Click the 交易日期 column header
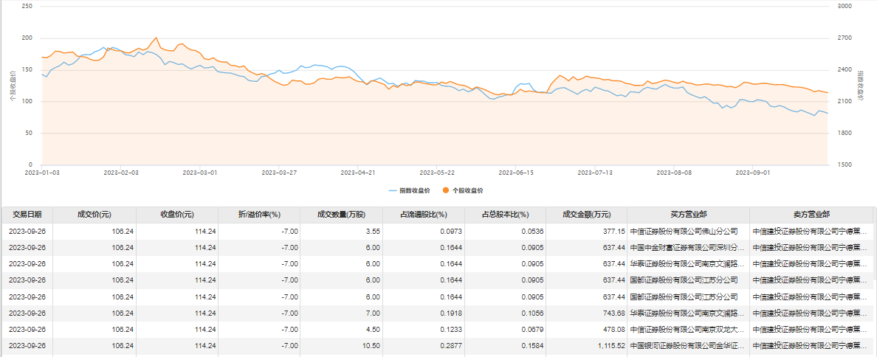The height and width of the screenshot is (357, 877). 27,215
